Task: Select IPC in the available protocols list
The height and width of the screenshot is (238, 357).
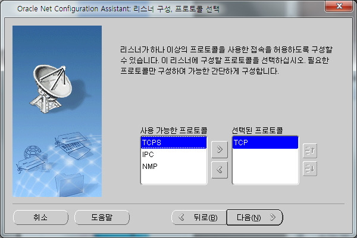Action: click(x=174, y=155)
